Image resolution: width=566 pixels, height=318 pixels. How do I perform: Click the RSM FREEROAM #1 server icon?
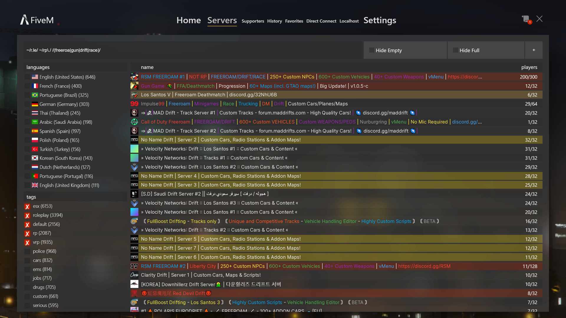(x=134, y=77)
